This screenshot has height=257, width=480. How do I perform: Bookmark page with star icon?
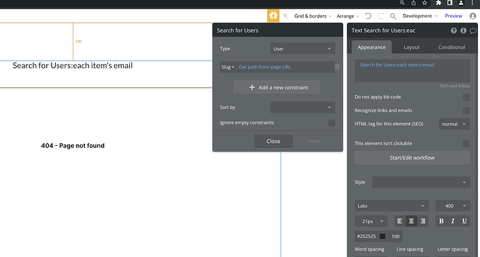[x=424, y=3]
